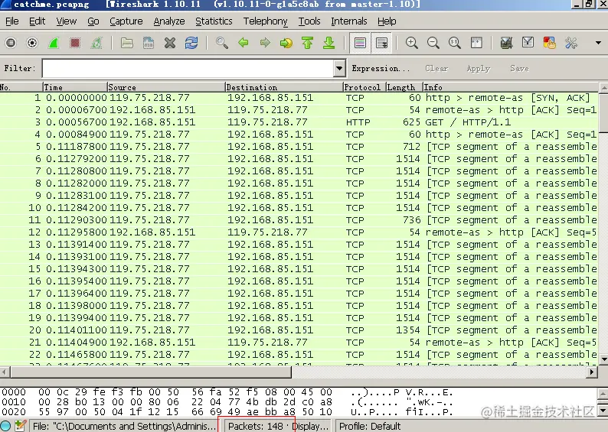Click the Apply filter button
The height and width of the screenshot is (432, 608).
pos(479,69)
